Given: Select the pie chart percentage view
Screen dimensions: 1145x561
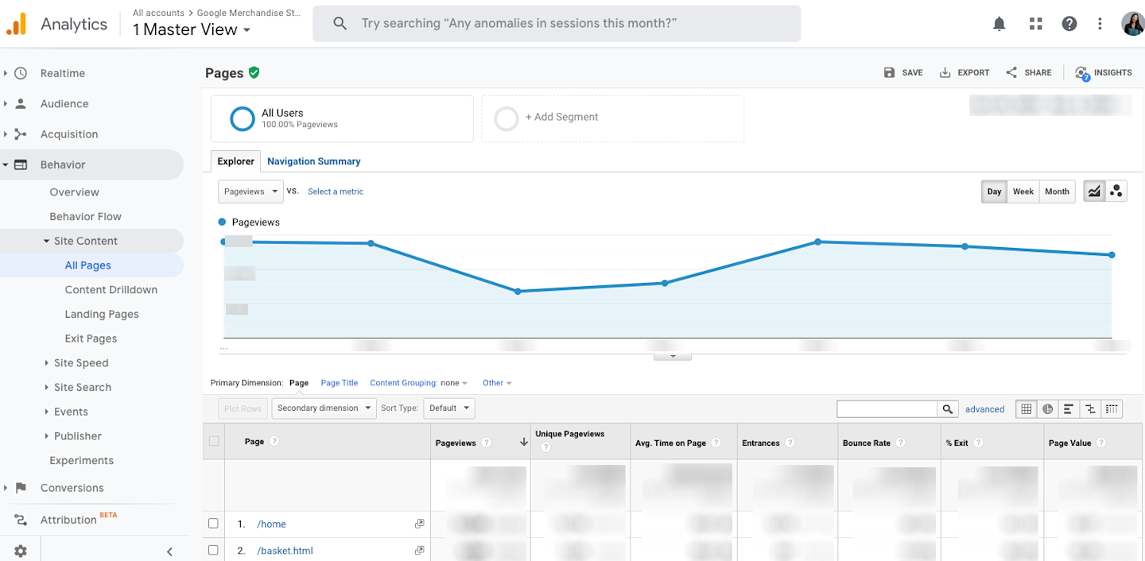Looking at the screenshot, I should coord(1048,409).
